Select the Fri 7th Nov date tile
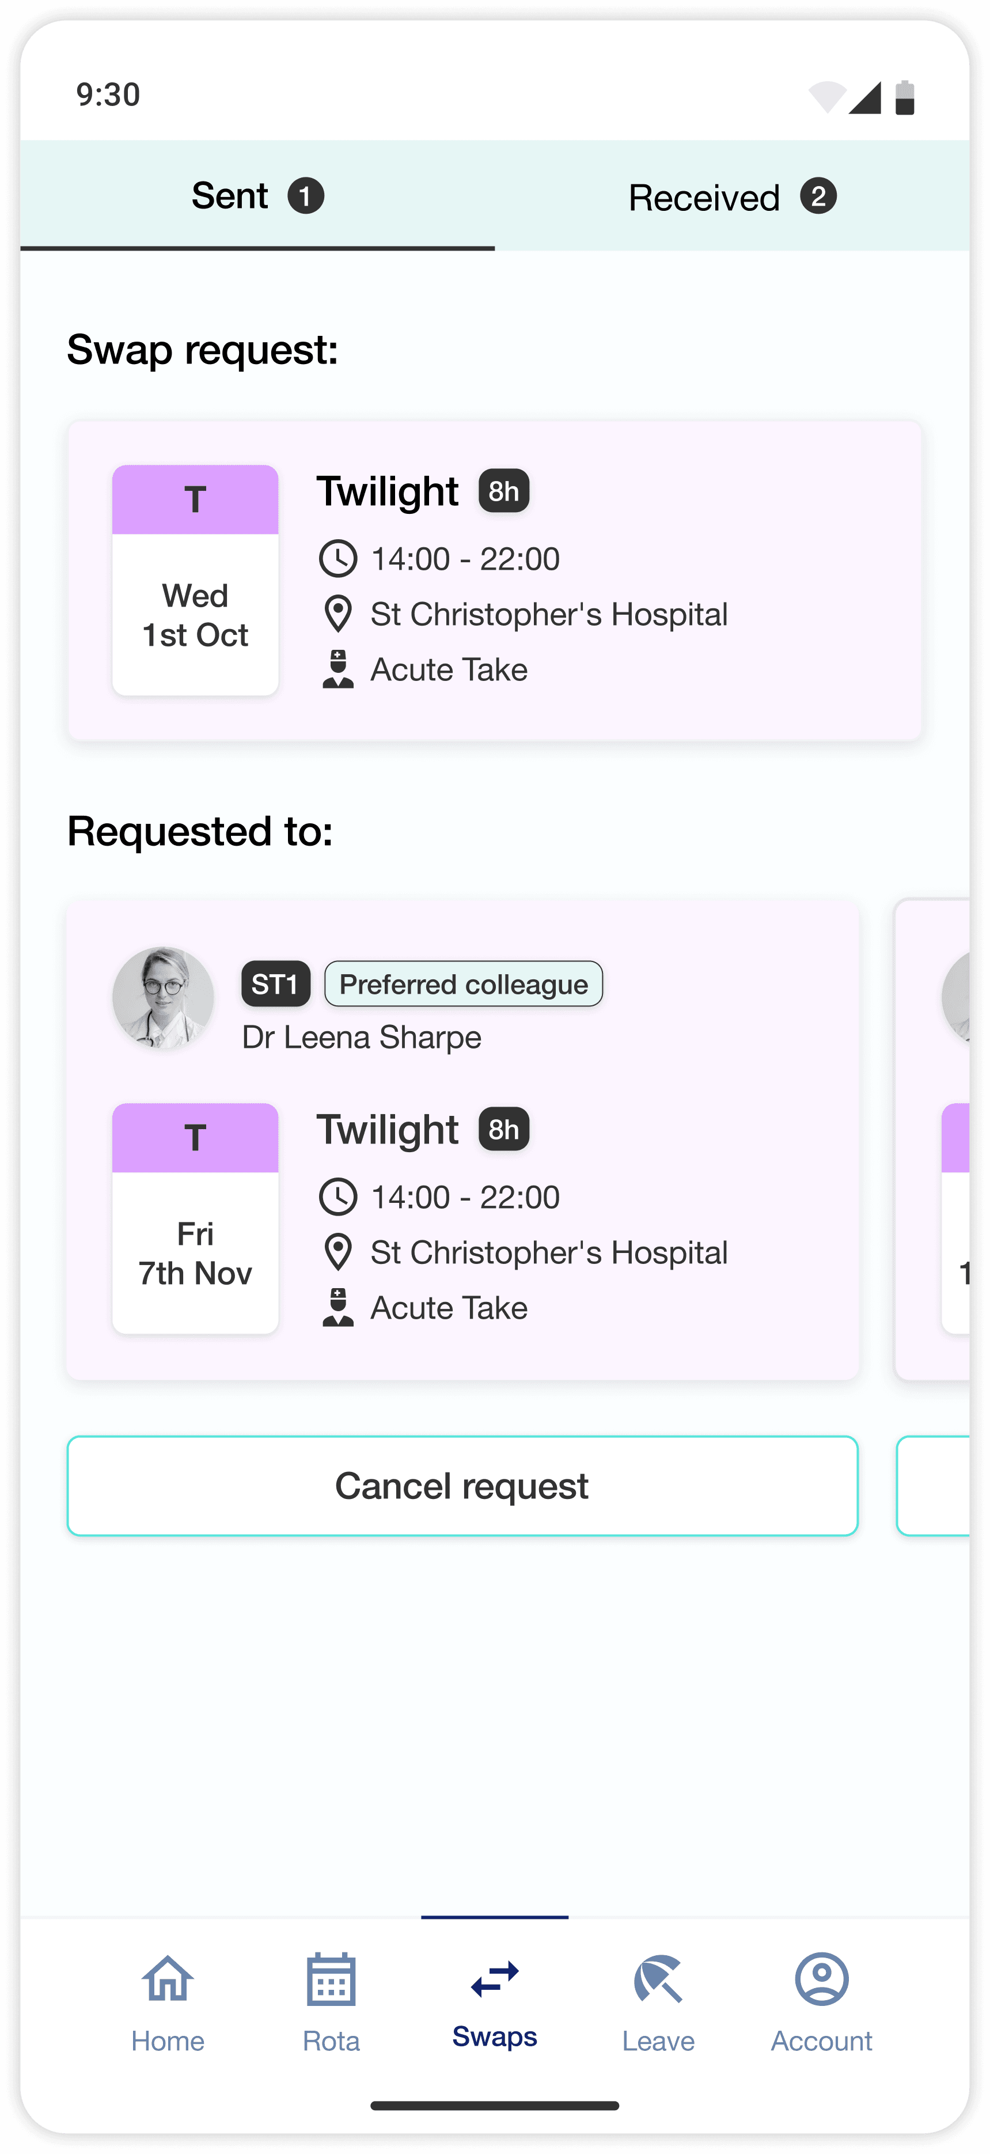The height and width of the screenshot is (2154, 990). [196, 1217]
